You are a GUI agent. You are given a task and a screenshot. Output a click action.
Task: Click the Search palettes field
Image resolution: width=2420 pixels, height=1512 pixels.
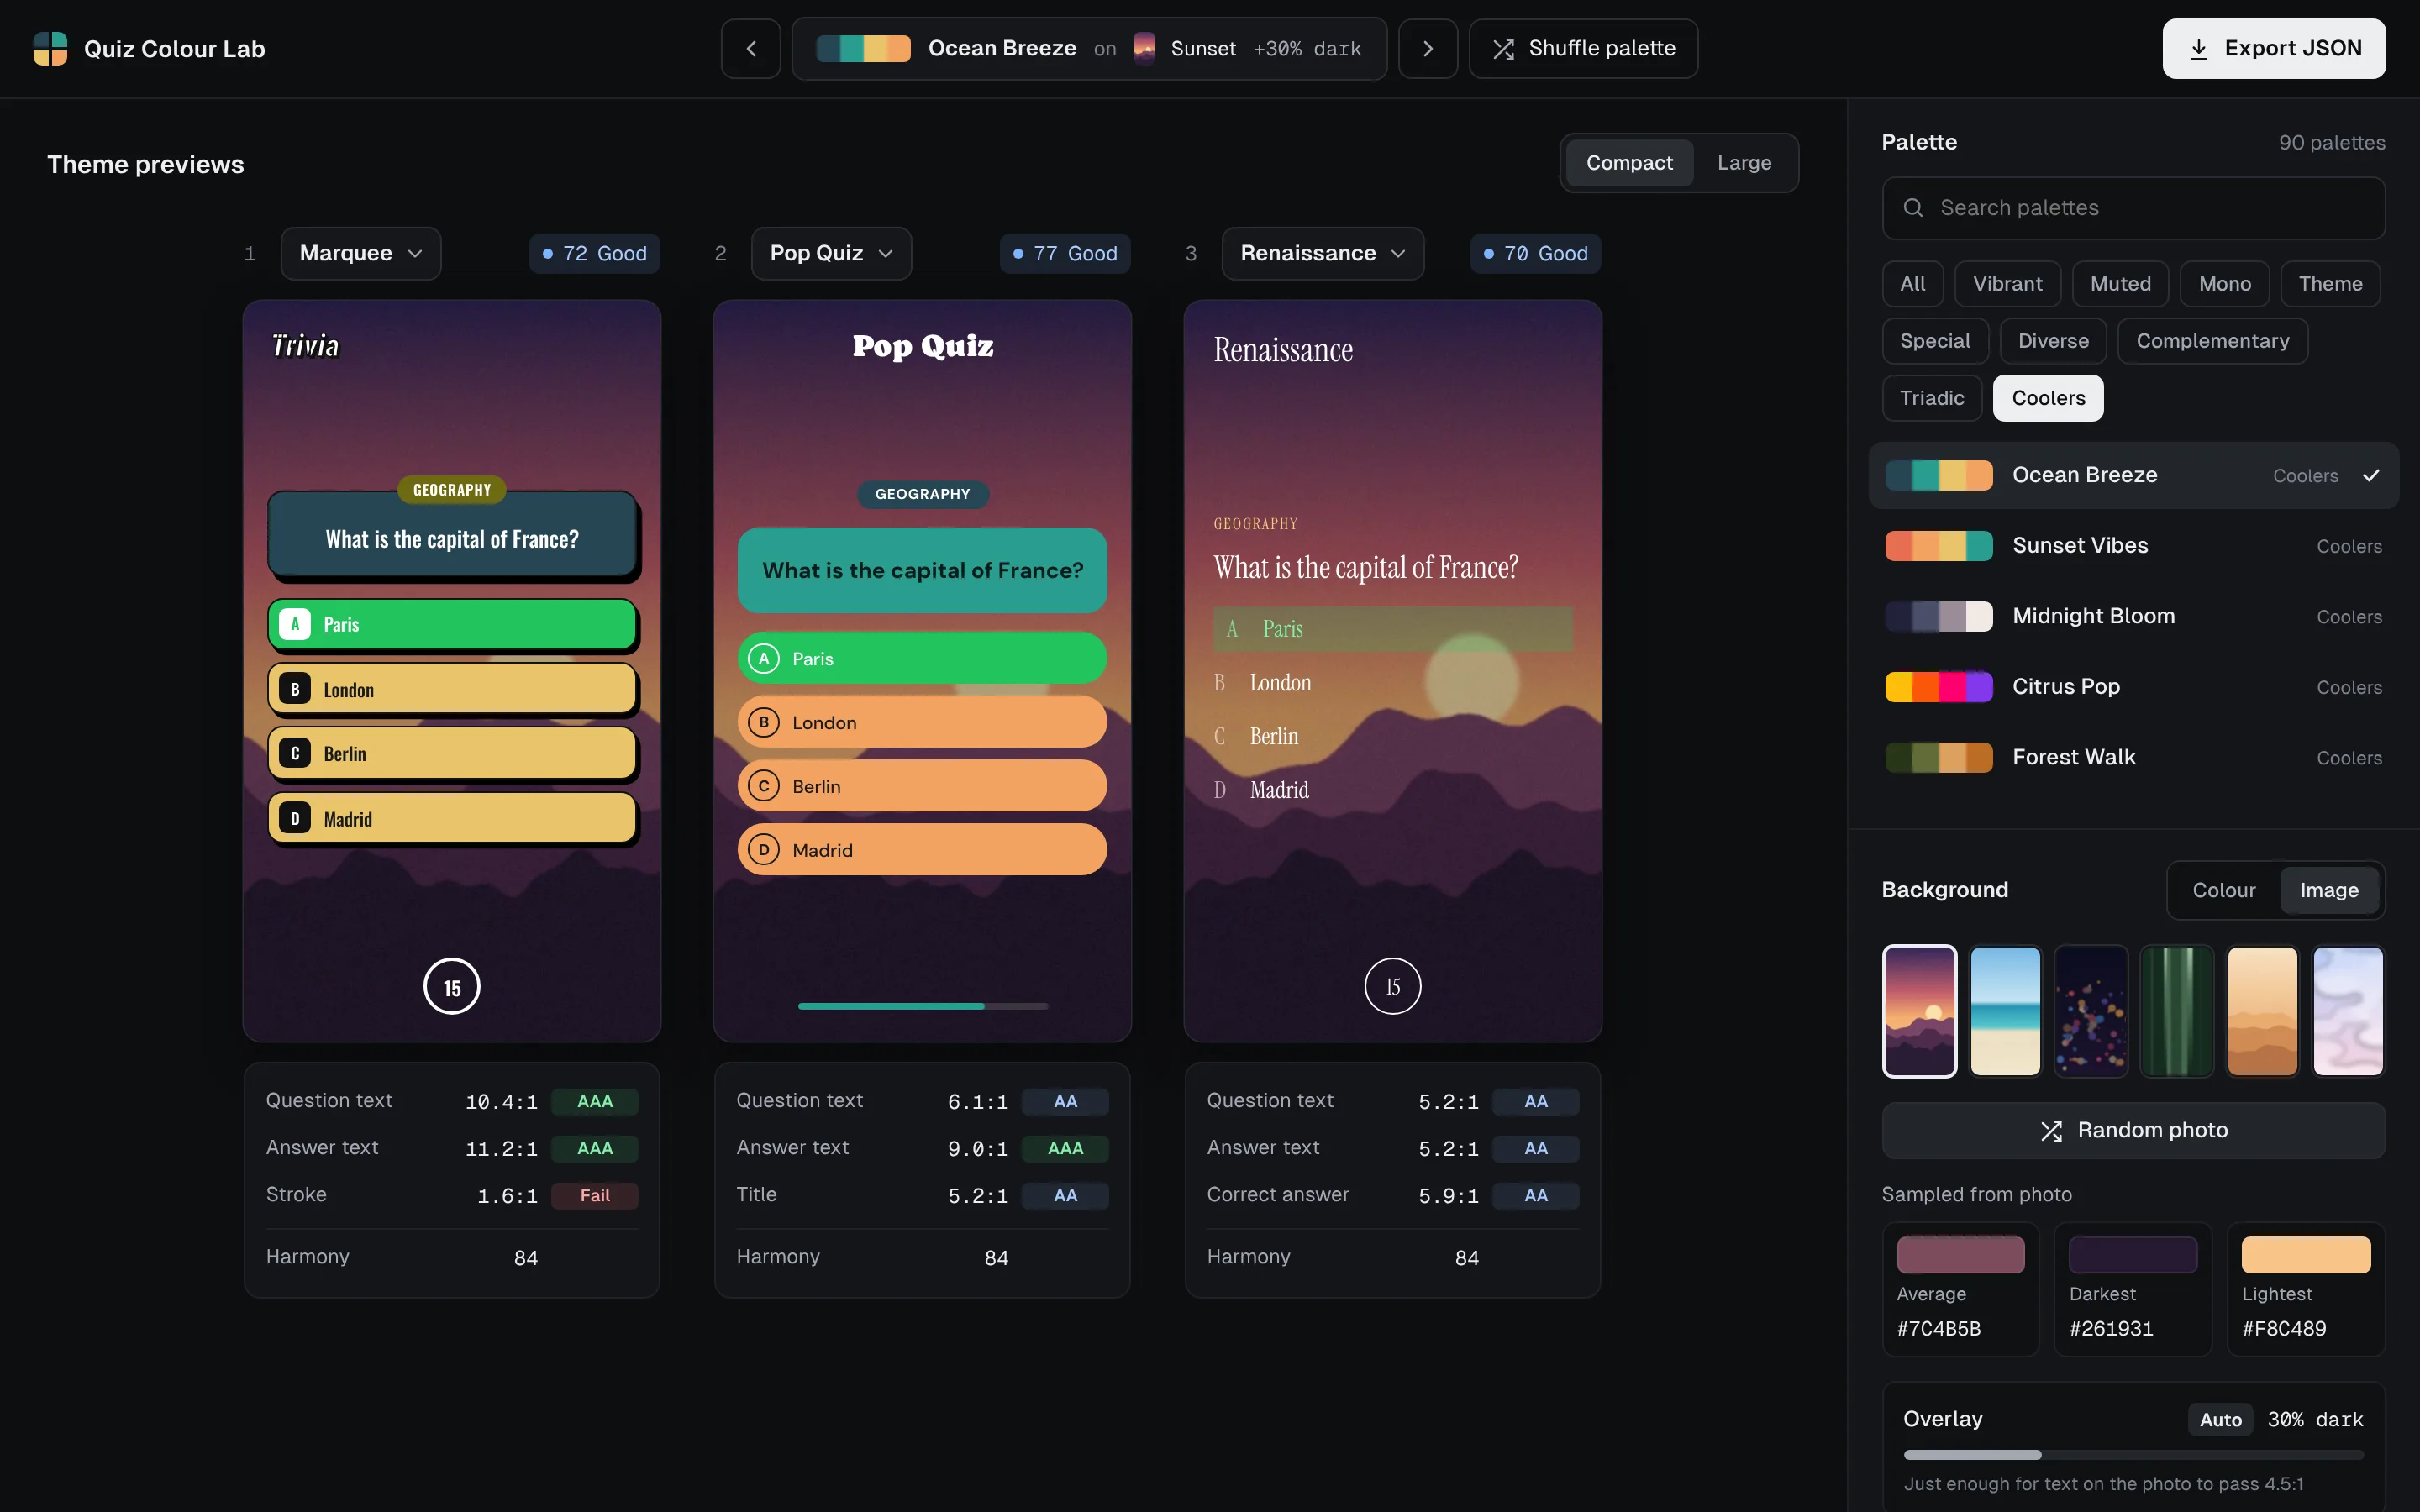click(x=2133, y=208)
